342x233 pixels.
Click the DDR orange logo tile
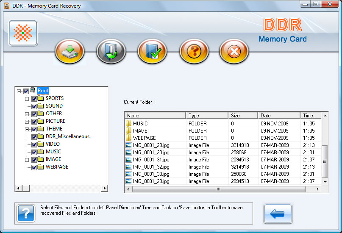tap(23, 33)
